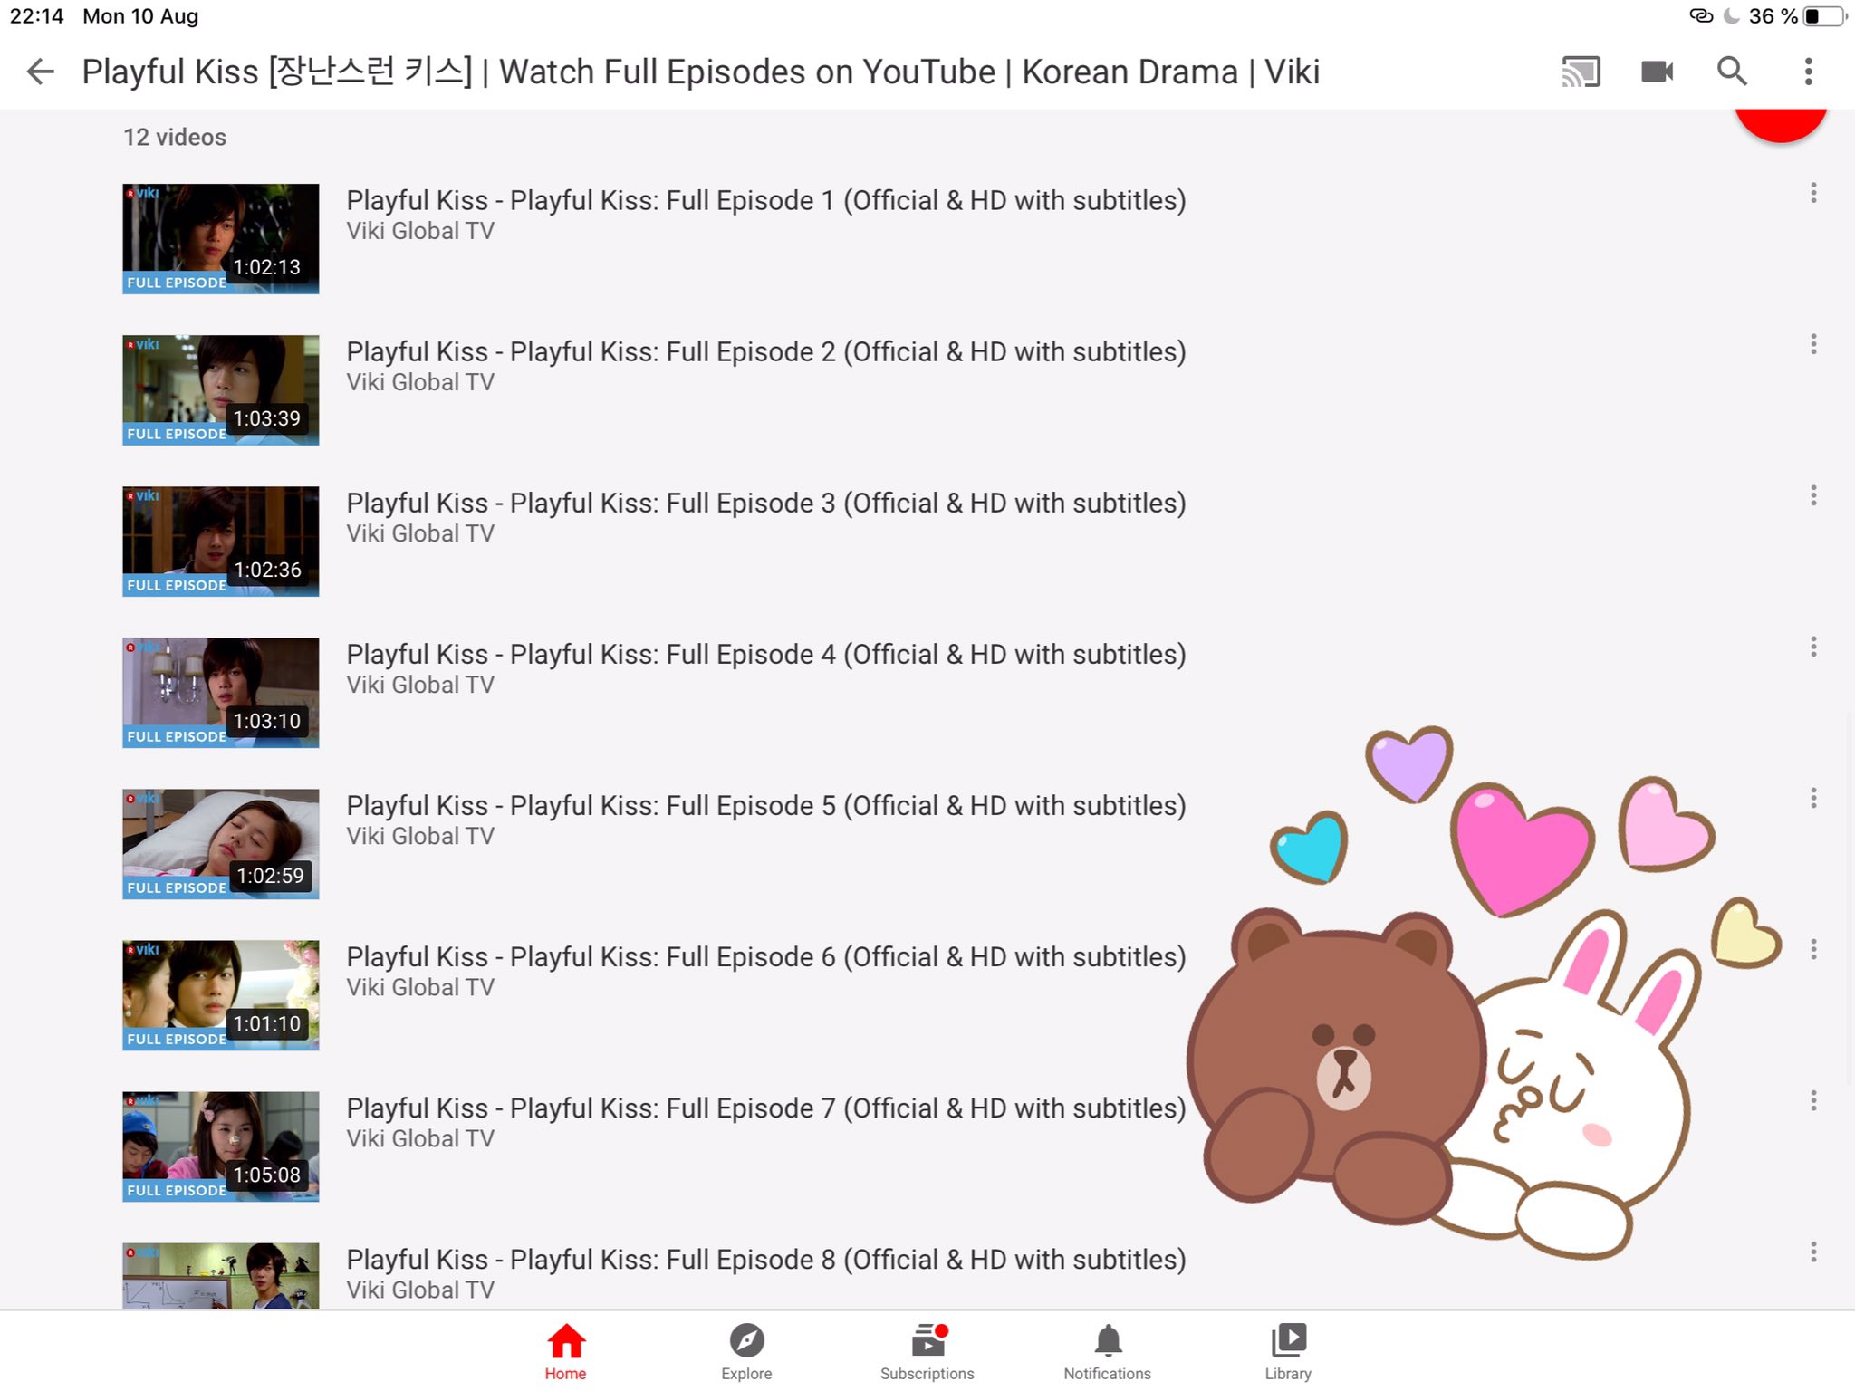Screen dimensions: 1855x1391
Task: Tap Viki Global TV under Episode 8
Action: [420, 1290]
